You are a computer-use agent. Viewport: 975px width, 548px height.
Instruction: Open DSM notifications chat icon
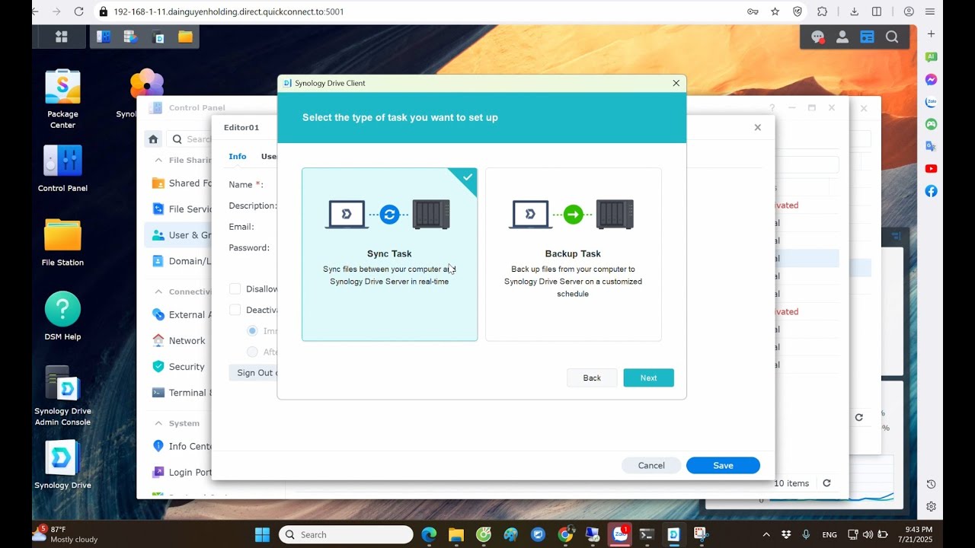pos(817,37)
